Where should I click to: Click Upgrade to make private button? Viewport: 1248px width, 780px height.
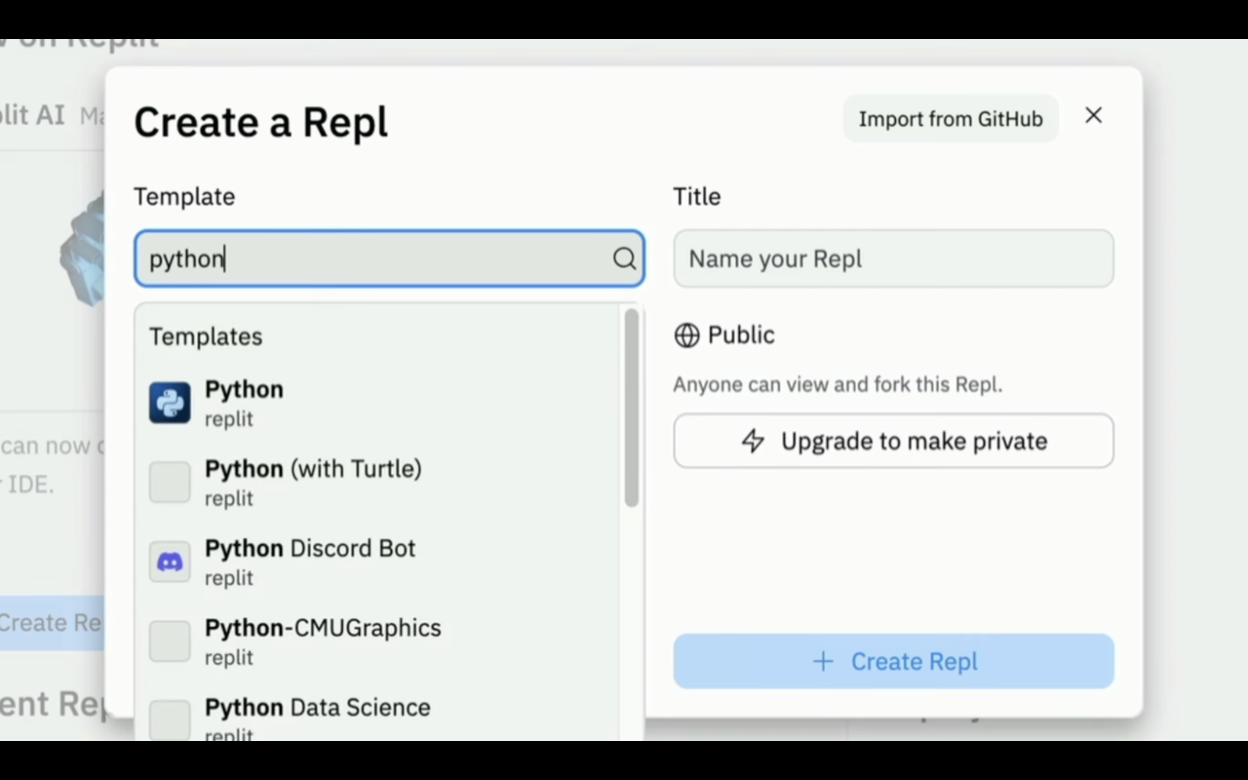pos(893,441)
